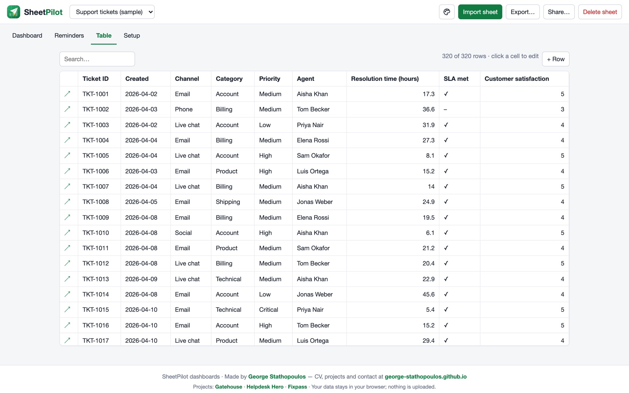Open row TKT-1006 using its arrow icon
629x393 pixels.
(x=67, y=171)
